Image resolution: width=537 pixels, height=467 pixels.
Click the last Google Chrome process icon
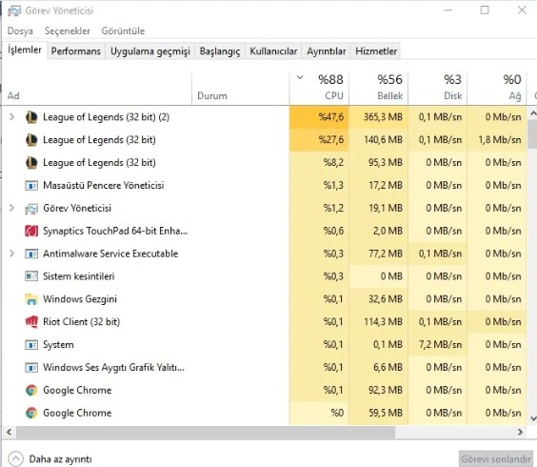31,413
